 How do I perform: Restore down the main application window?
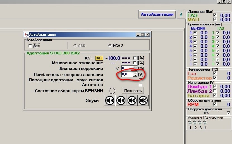[224, 1]
